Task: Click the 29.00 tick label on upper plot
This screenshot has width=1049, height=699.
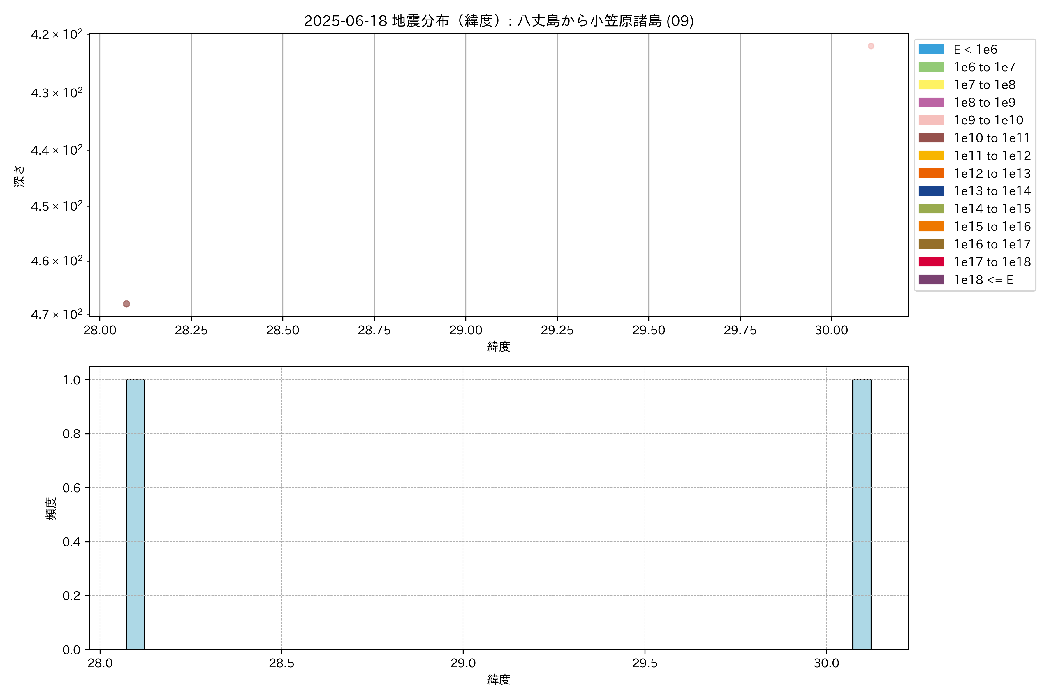Action: pyautogui.click(x=465, y=330)
